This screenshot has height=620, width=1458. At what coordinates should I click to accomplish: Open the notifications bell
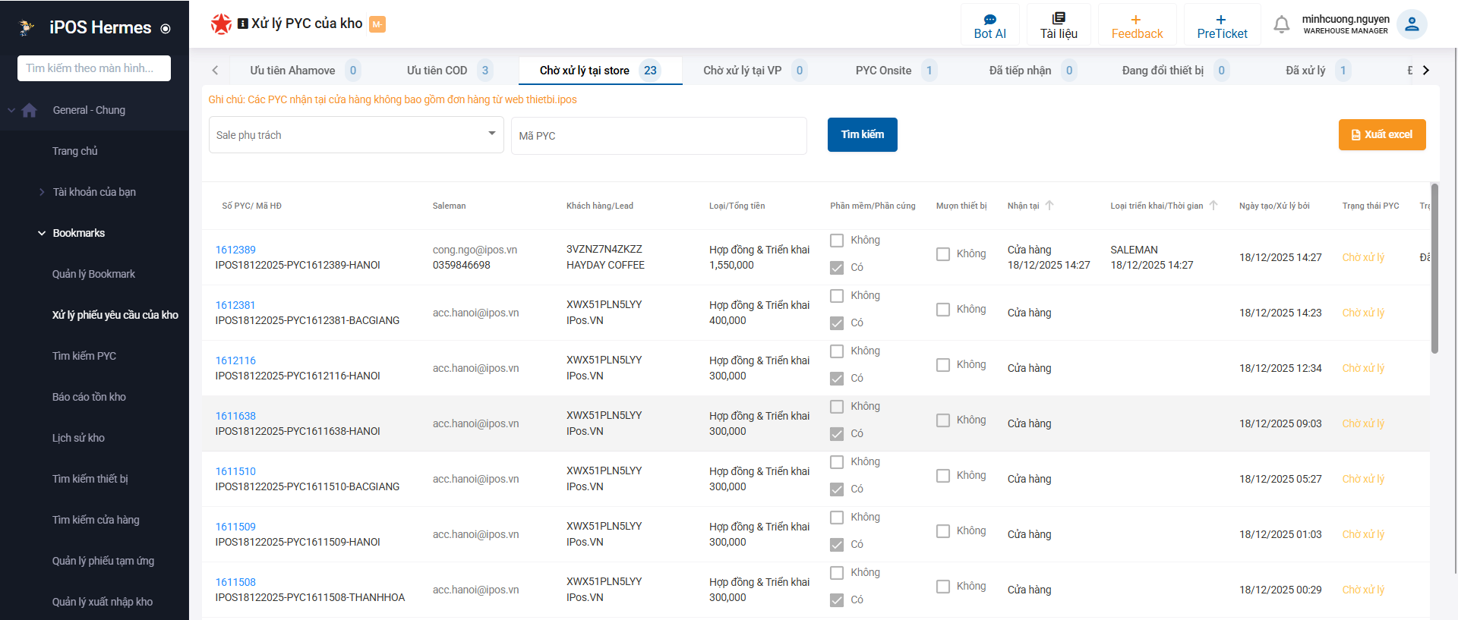(1282, 24)
